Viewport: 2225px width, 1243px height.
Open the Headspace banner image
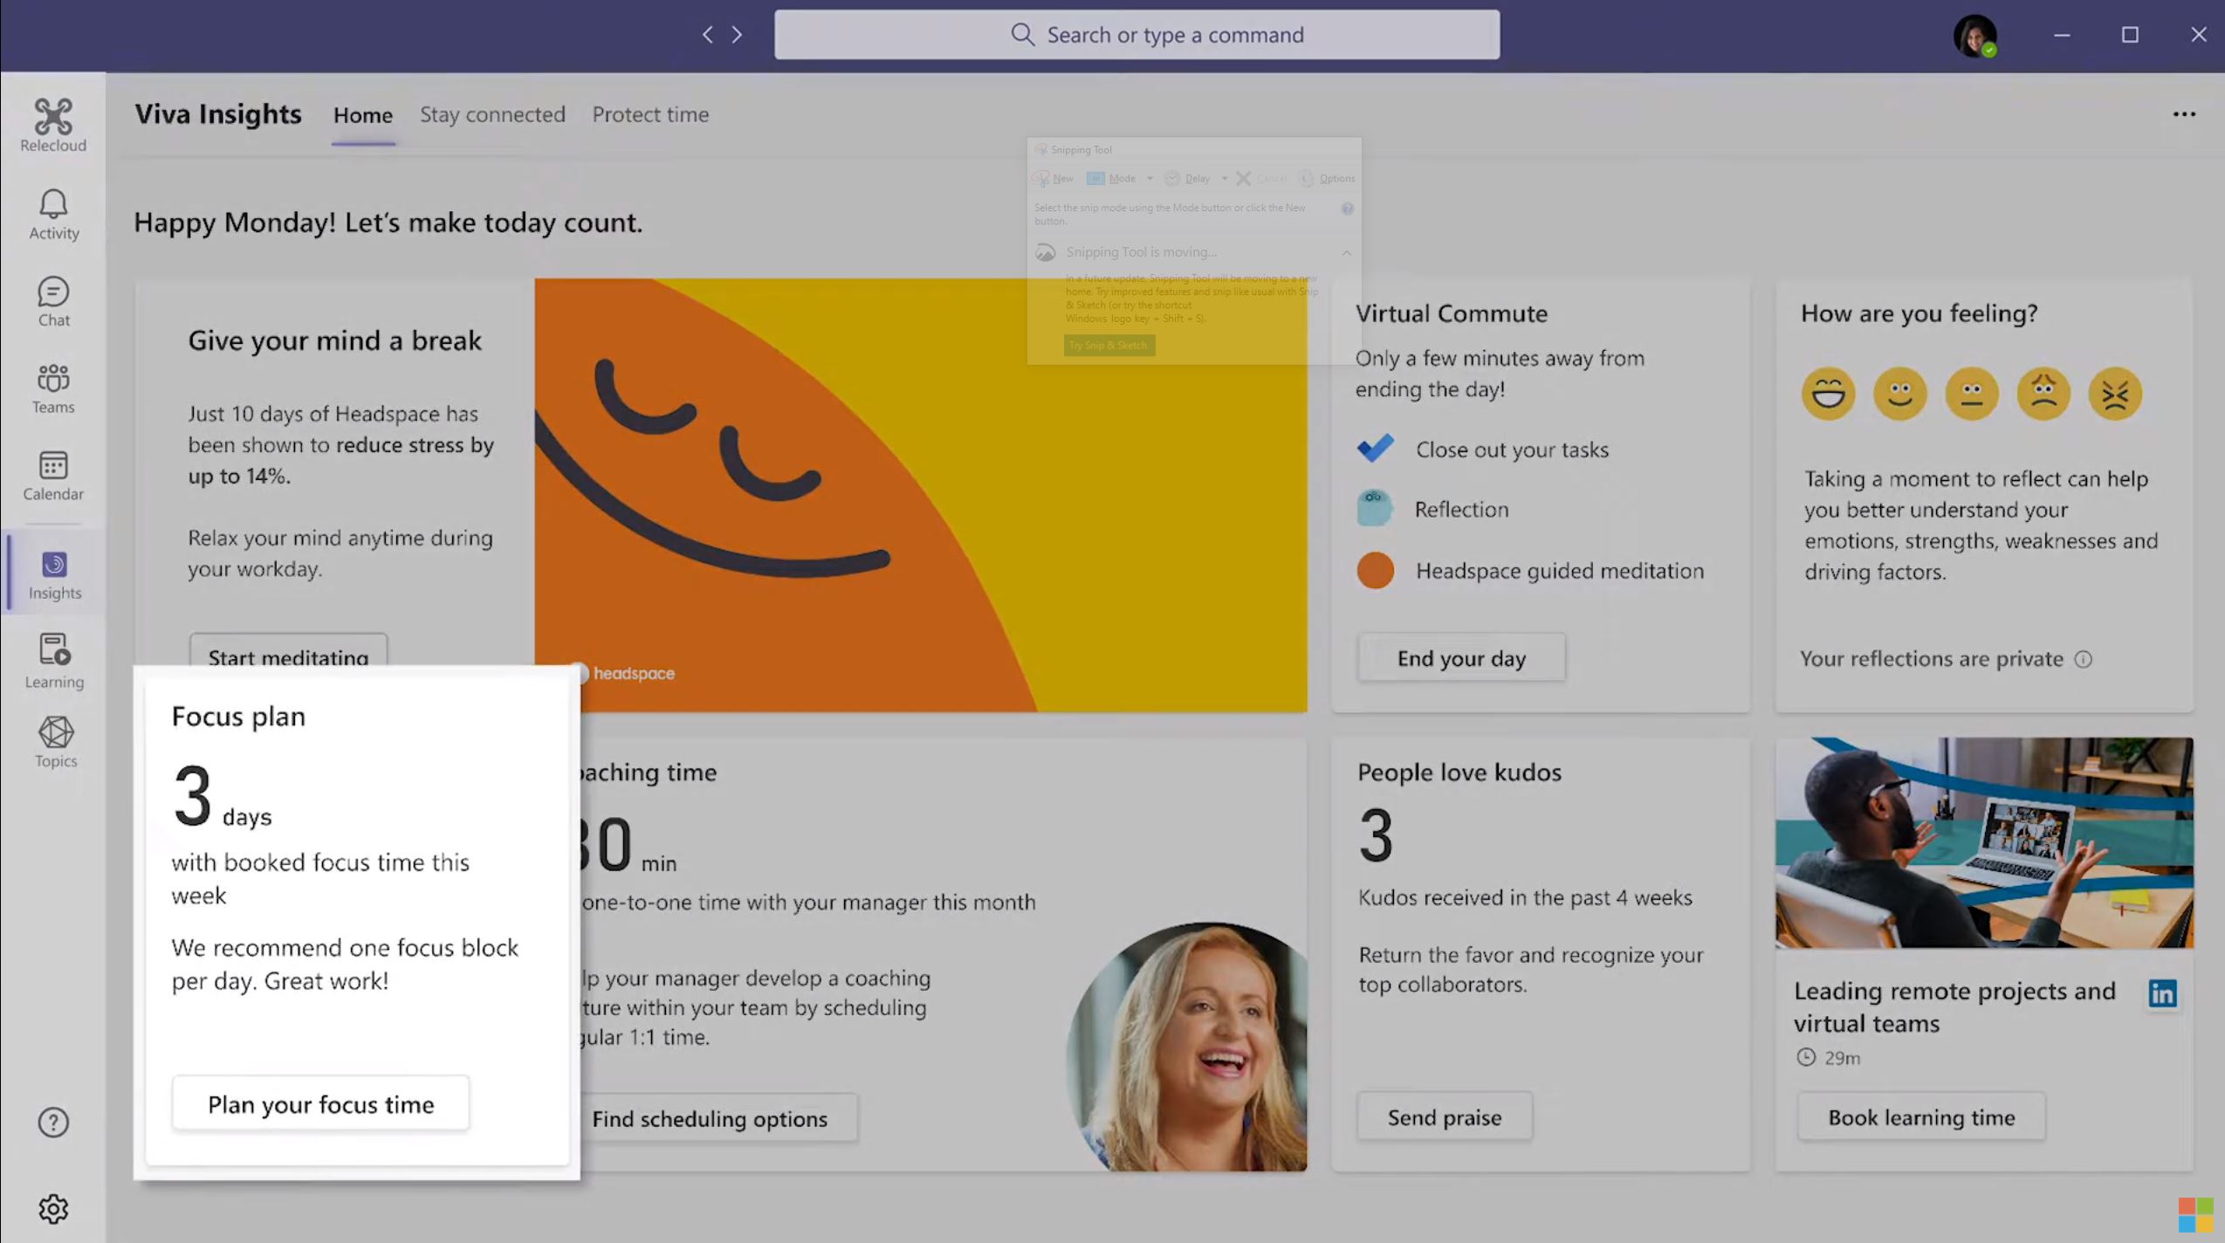pyautogui.click(x=921, y=495)
